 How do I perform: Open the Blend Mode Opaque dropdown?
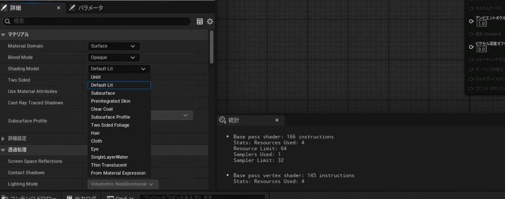point(114,58)
